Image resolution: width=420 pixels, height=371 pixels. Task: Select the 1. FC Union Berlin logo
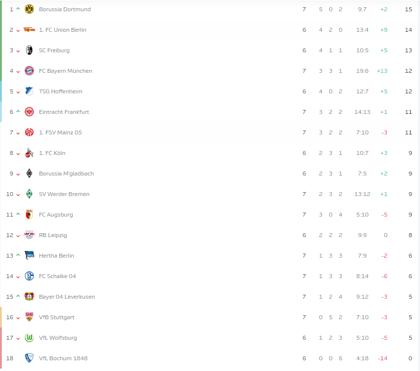(x=29, y=29)
